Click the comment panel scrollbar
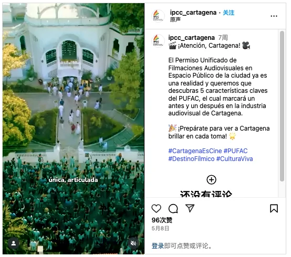Screen dimensions: 291x257 click(282, 106)
